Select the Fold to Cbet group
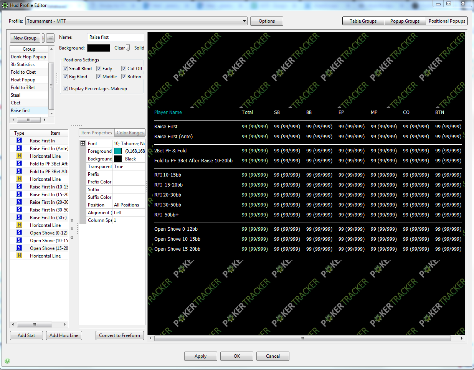The height and width of the screenshot is (370, 474). point(29,72)
